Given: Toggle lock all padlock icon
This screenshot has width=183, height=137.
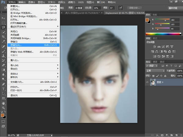Looking at the screenshot, I should point(165,76).
